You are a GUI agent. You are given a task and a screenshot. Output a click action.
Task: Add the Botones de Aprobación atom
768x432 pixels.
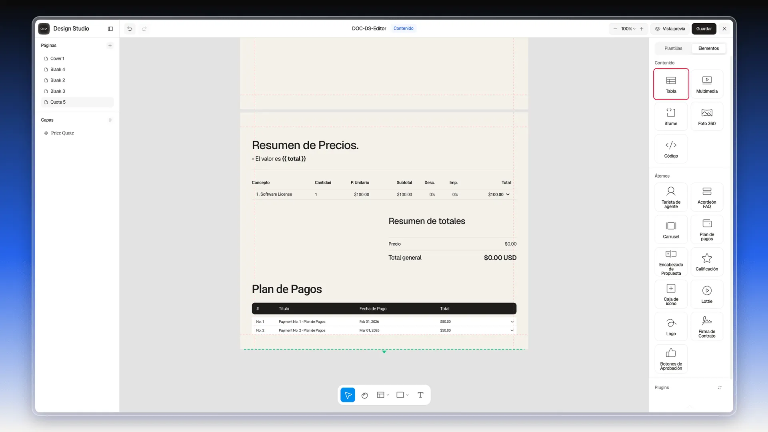(x=671, y=359)
